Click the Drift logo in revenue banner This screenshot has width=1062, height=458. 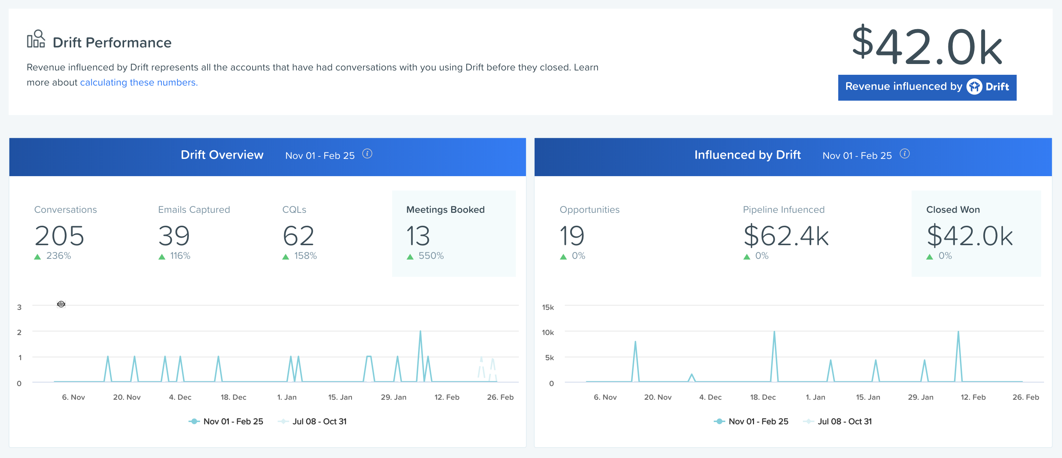point(975,87)
